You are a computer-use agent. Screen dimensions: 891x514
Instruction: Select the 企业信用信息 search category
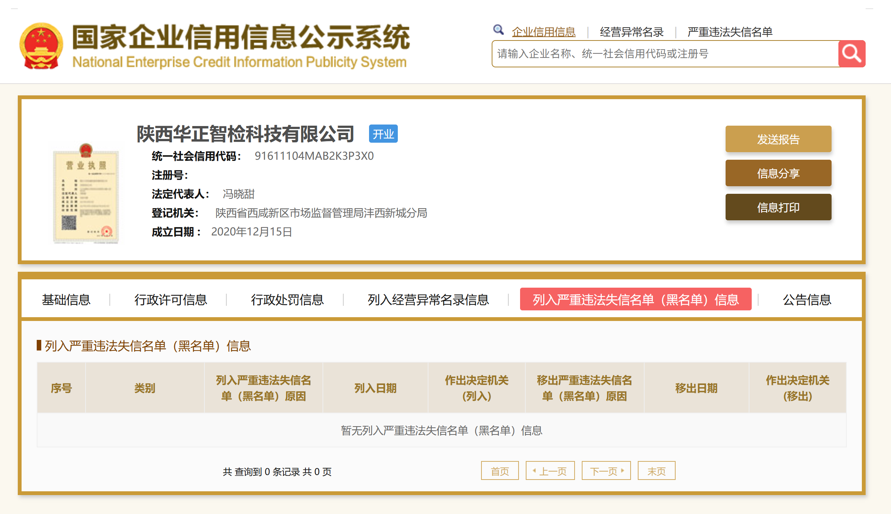click(544, 32)
